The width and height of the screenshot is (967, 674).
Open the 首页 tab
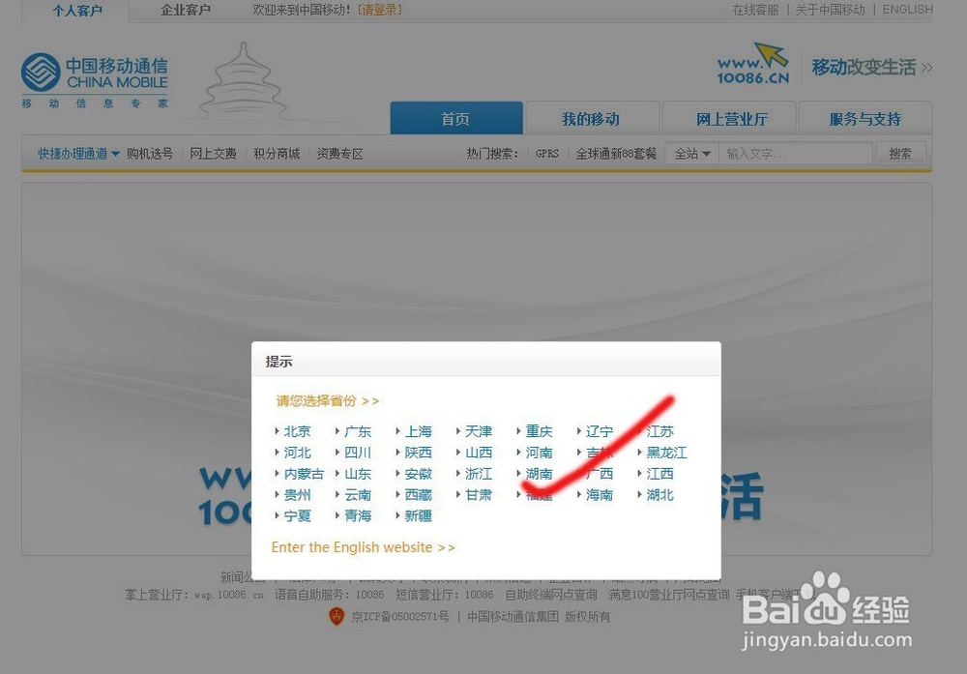[x=456, y=118]
